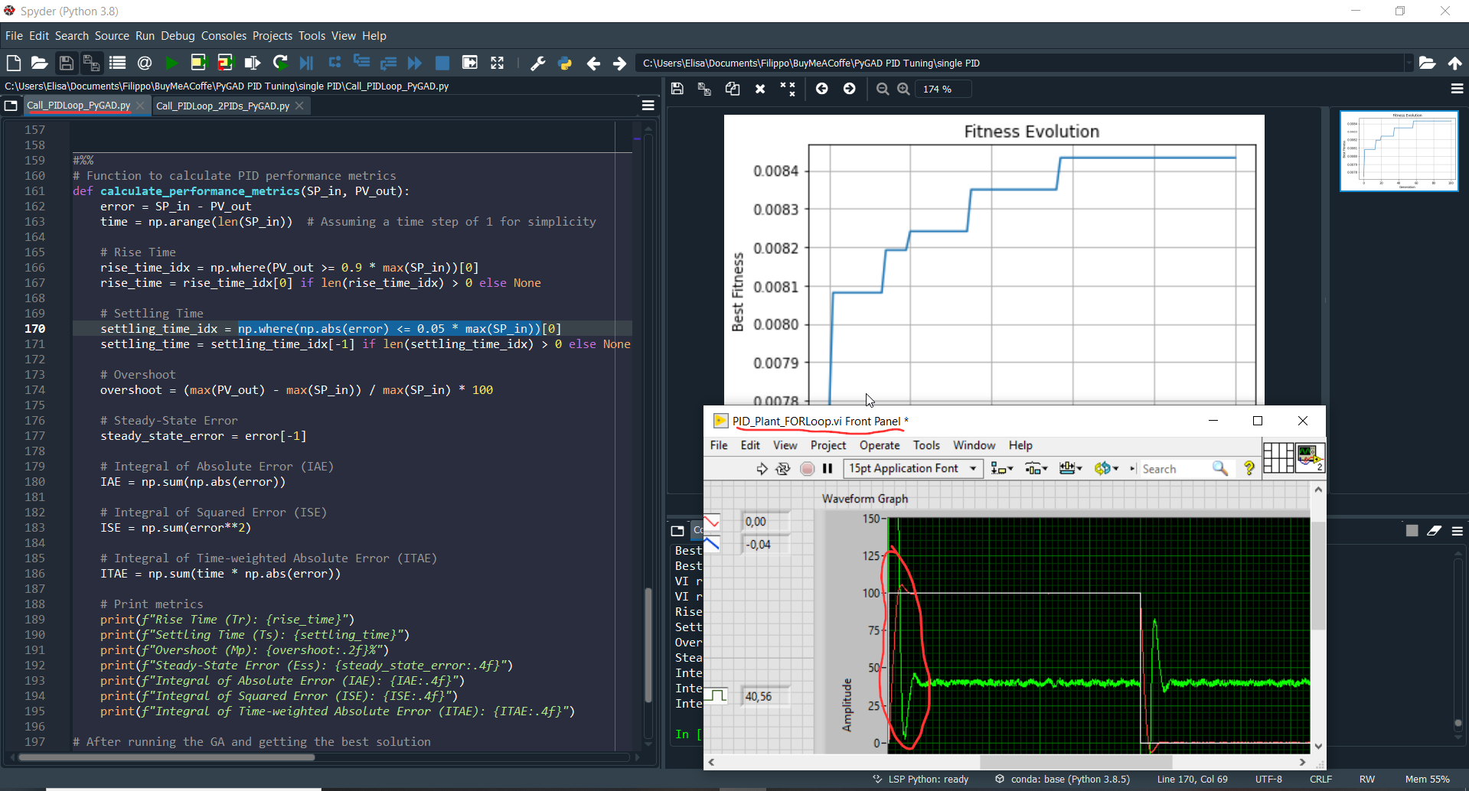Screen dimensions: 1469x791
Task: Open the Plots pane options menu
Action: [1457, 89]
